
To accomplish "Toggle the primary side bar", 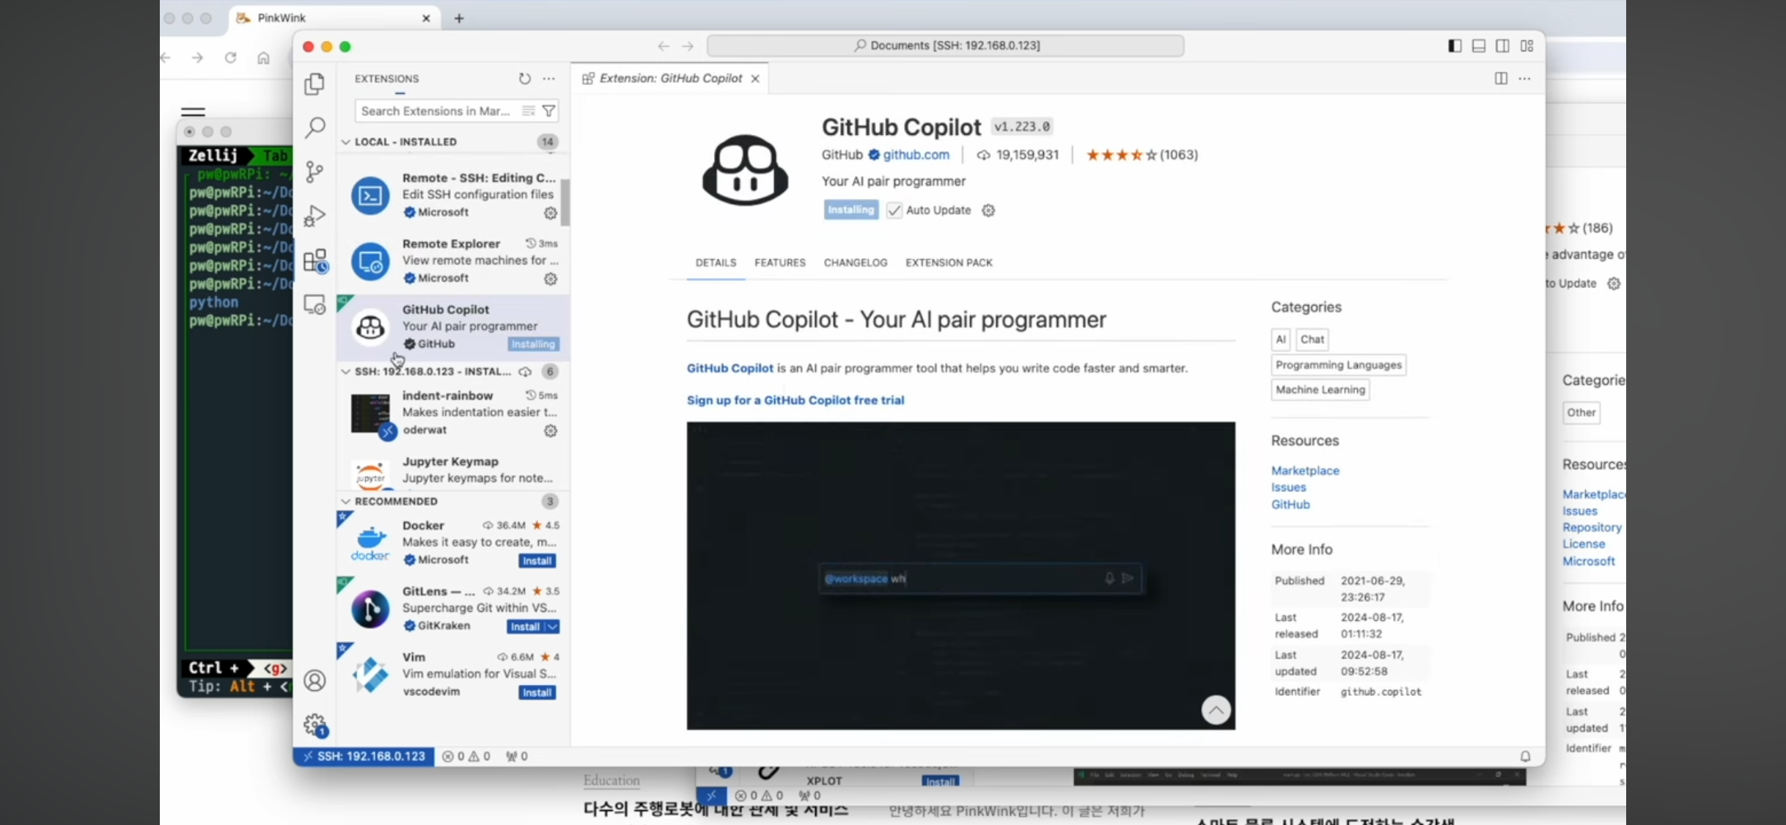I will pos(1455,45).
